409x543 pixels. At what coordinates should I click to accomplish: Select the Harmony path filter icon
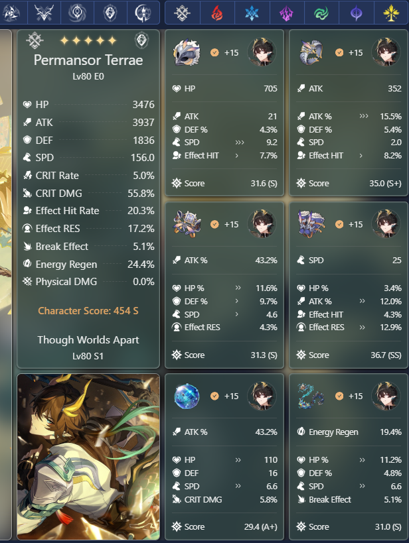coord(11,13)
